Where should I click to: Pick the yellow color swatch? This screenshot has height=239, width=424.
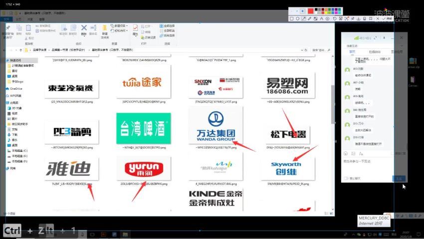tap(326, 12)
